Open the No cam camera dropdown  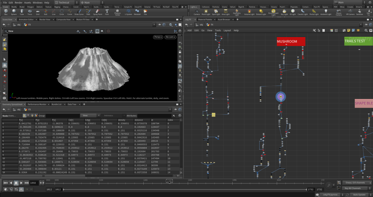pyautogui.click(x=170, y=37)
